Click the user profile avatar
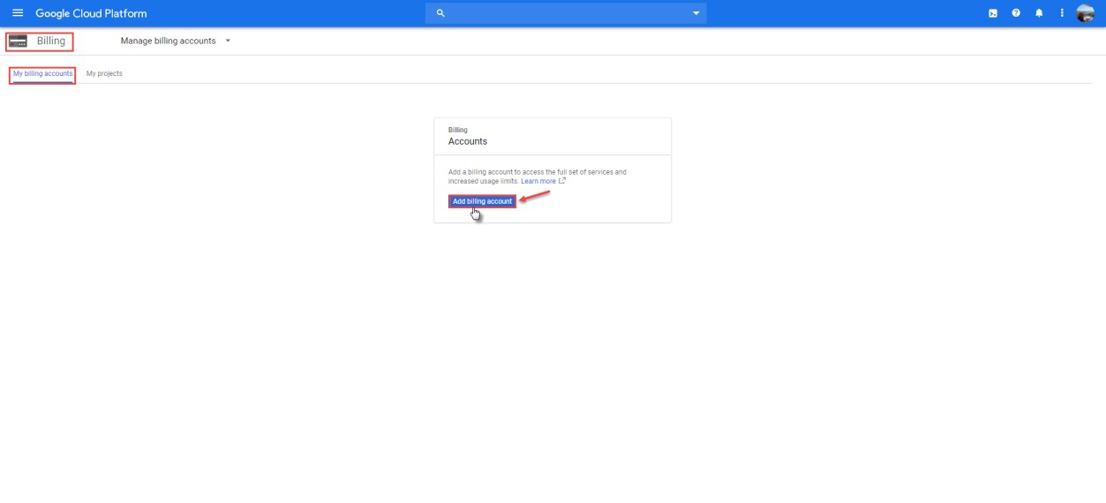 tap(1086, 13)
